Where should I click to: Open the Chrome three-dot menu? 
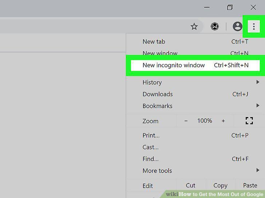pos(254,26)
